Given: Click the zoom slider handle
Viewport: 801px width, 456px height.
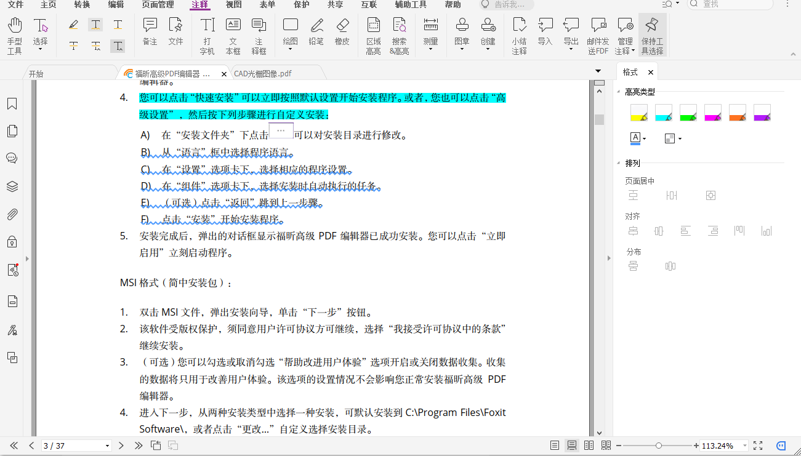Looking at the screenshot, I should tap(659, 446).
